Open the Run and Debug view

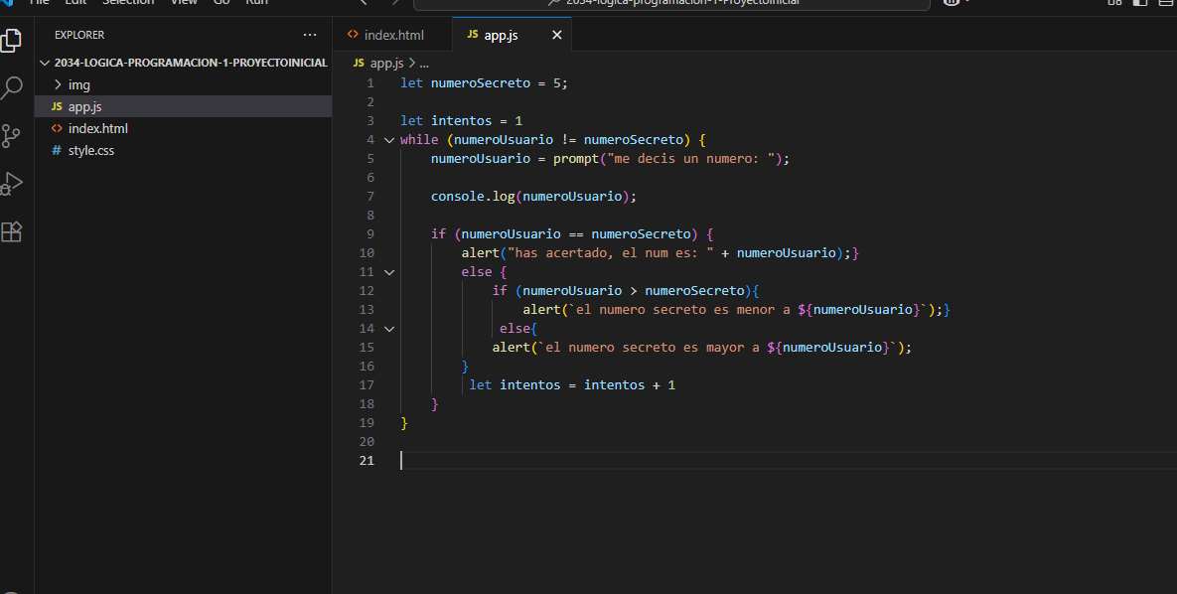coord(11,184)
